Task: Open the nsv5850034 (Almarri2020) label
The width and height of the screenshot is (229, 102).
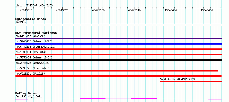Action: pos(34,57)
